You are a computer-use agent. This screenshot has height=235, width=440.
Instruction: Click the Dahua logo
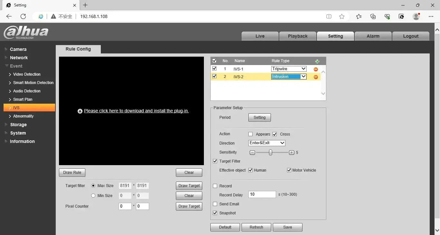click(x=26, y=33)
